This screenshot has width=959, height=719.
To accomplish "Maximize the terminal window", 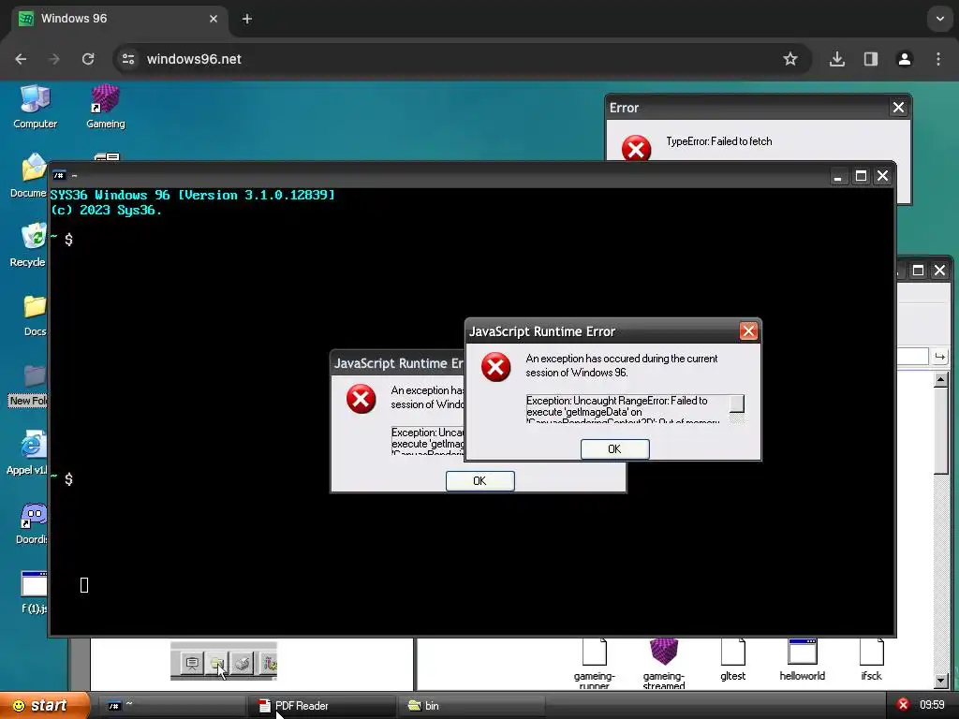I will pos(861,176).
